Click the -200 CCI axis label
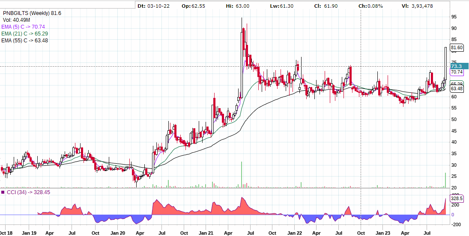This screenshot has width=469, height=236. (x=456, y=224)
